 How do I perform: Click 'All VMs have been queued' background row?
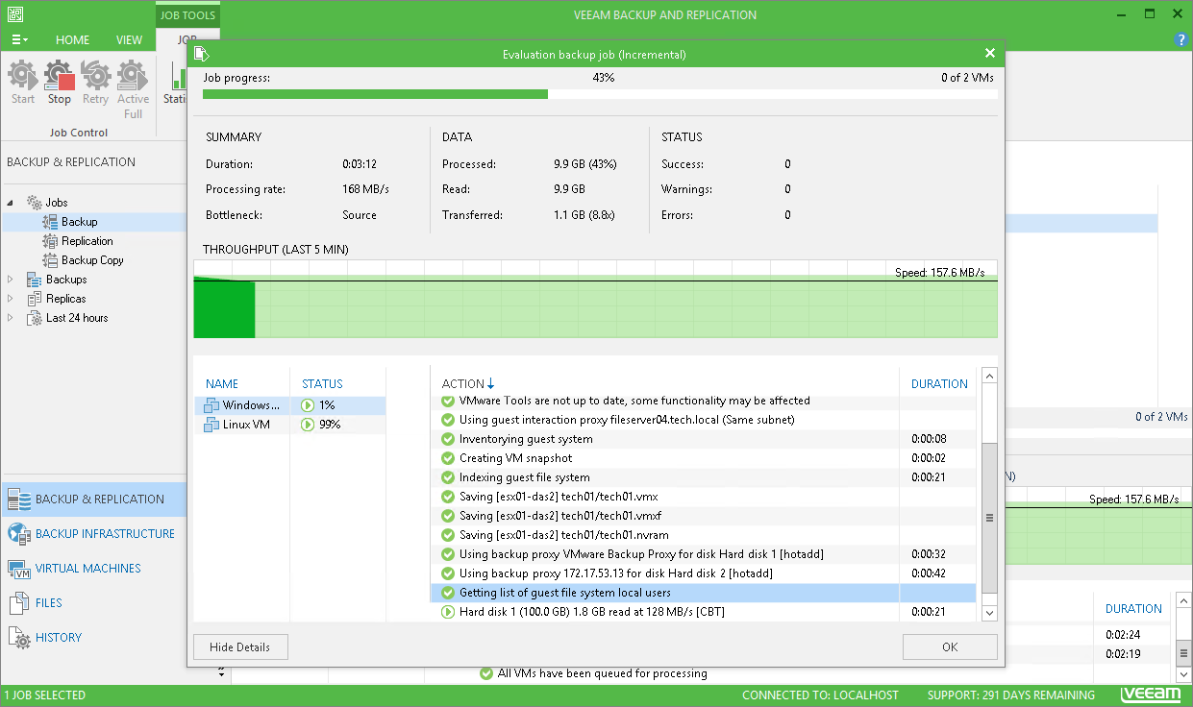coord(602,674)
